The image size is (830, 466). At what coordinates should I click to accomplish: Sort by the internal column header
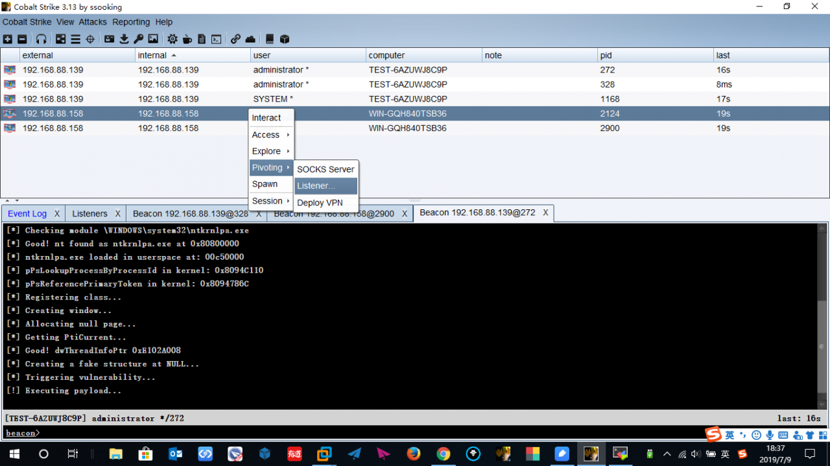(193, 55)
